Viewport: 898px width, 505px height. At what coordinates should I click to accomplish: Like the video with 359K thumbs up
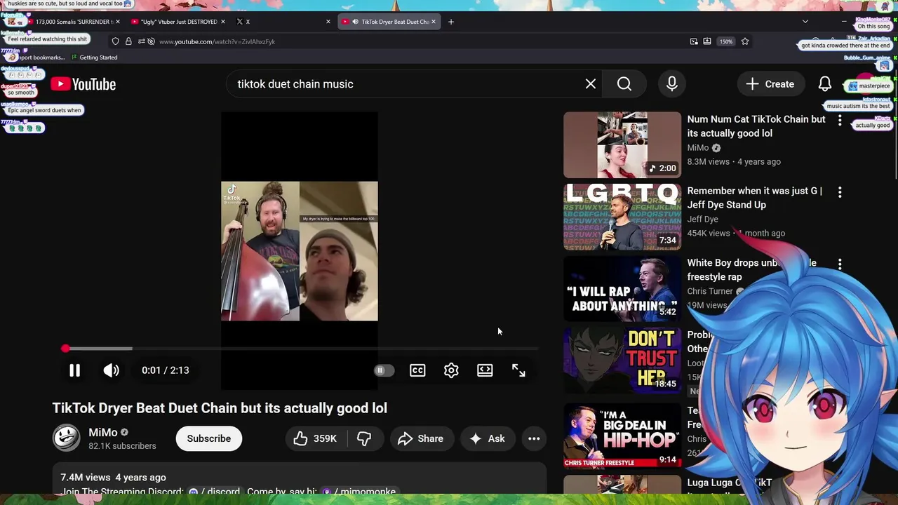tap(316, 438)
